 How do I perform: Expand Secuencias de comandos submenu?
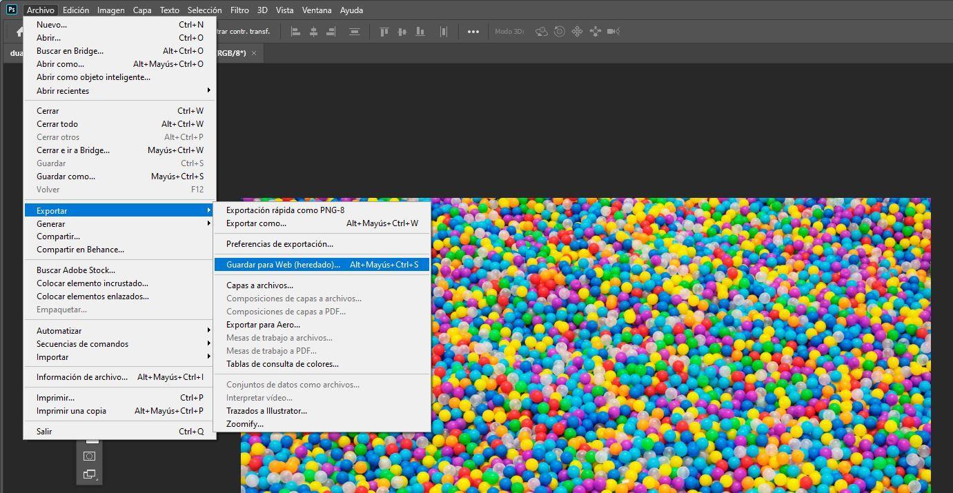click(120, 344)
